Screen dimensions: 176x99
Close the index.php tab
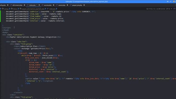click(39, 5)
